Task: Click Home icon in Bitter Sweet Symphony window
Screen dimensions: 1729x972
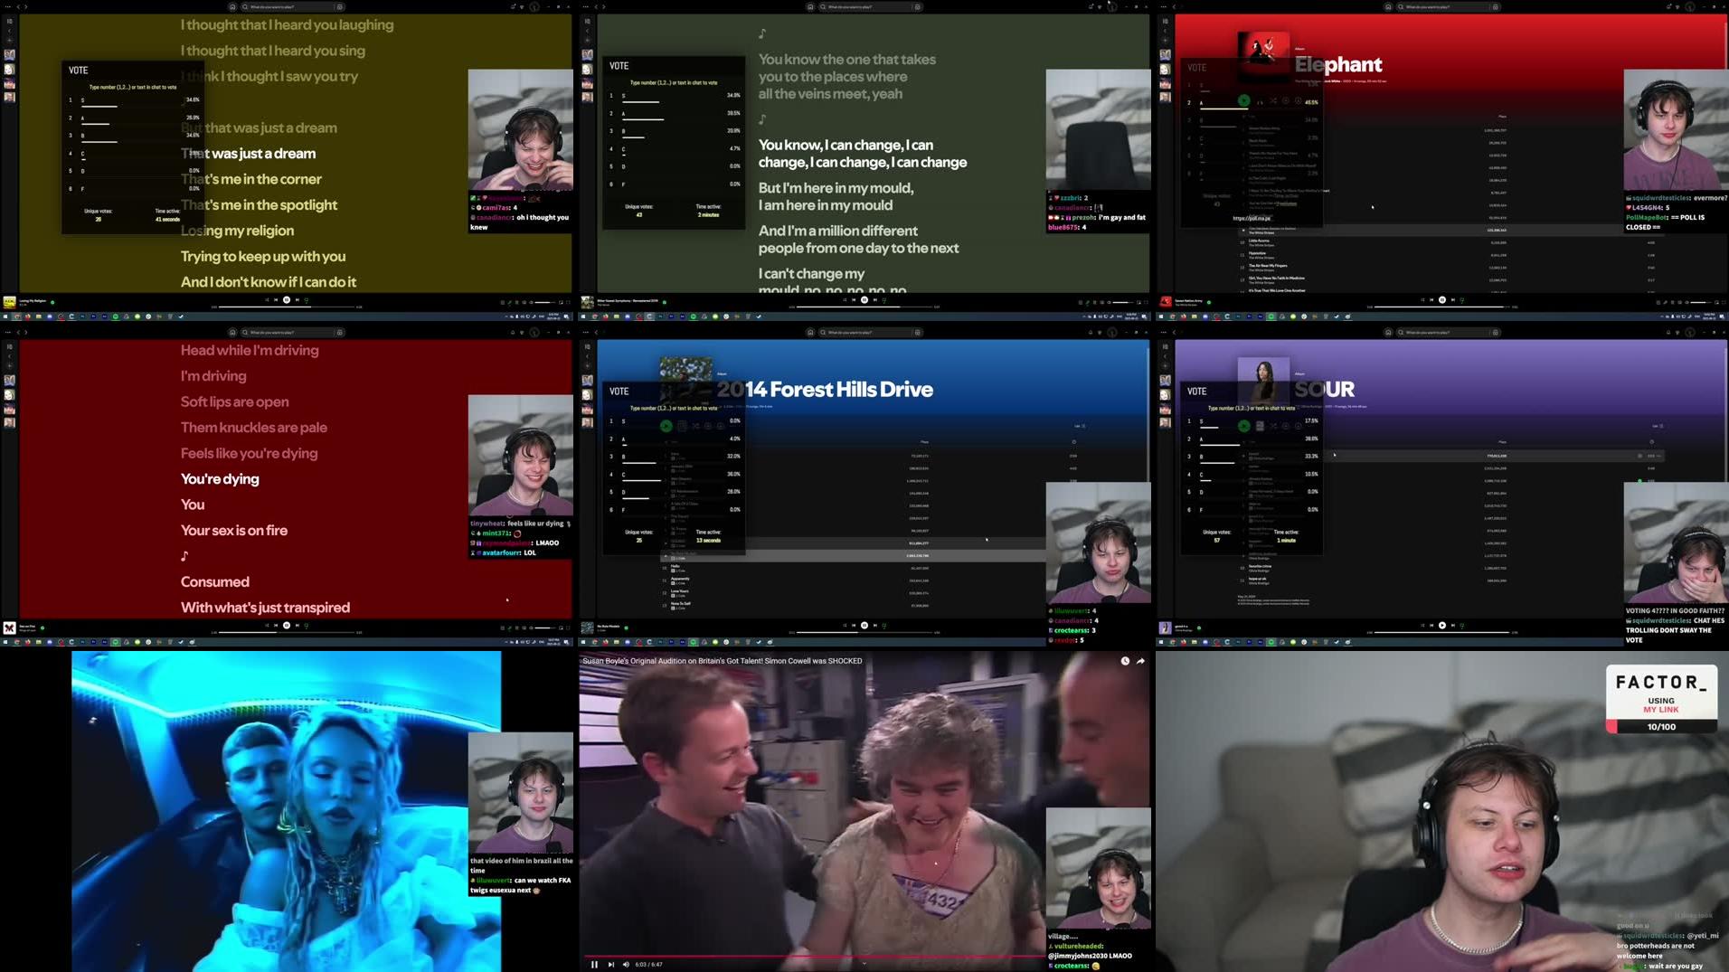Action: point(810,6)
